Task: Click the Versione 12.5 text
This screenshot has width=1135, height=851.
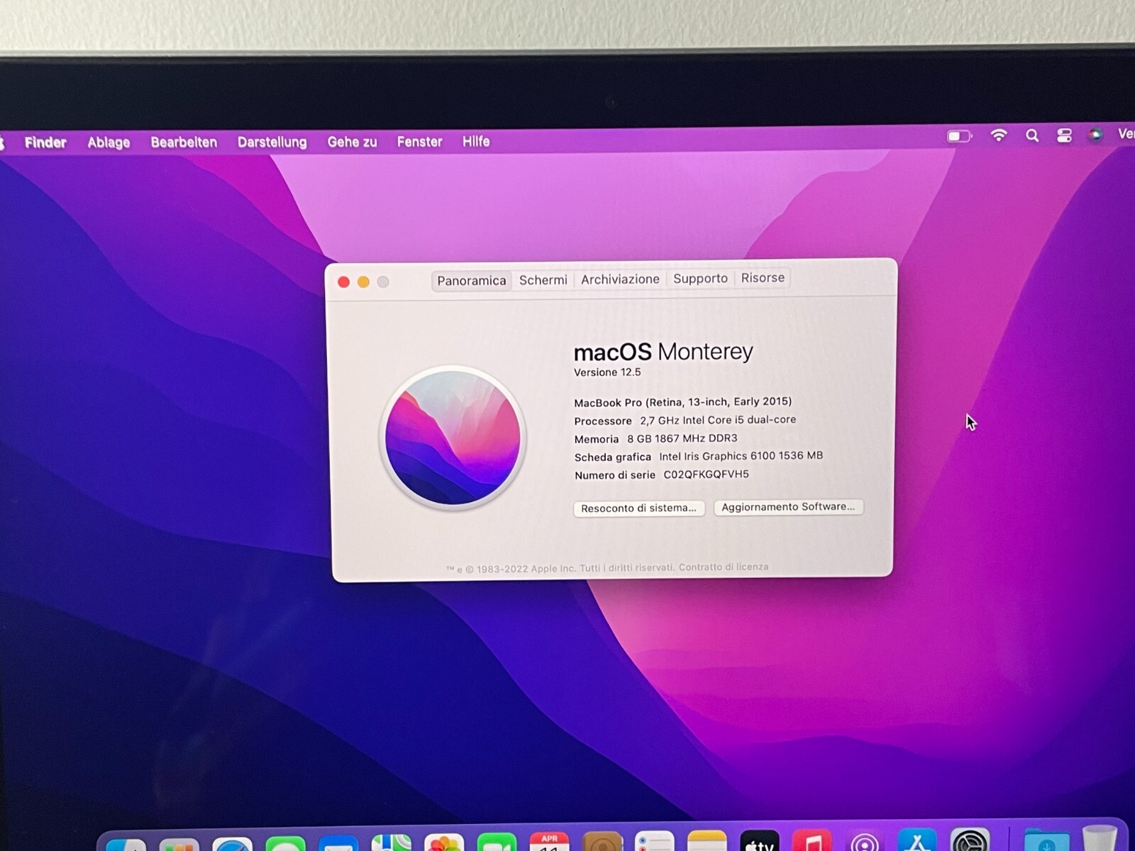Action: [607, 372]
